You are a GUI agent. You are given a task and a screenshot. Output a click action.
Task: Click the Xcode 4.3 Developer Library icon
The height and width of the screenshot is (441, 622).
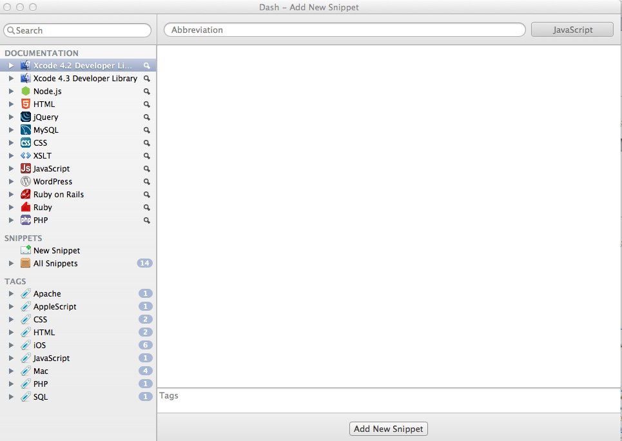pyautogui.click(x=26, y=78)
